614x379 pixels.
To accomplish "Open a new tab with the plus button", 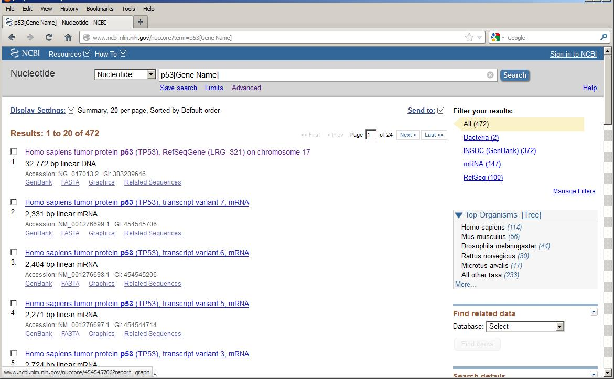I will point(140,22).
